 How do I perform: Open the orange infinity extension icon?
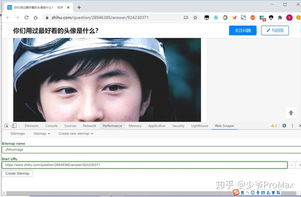point(253,18)
